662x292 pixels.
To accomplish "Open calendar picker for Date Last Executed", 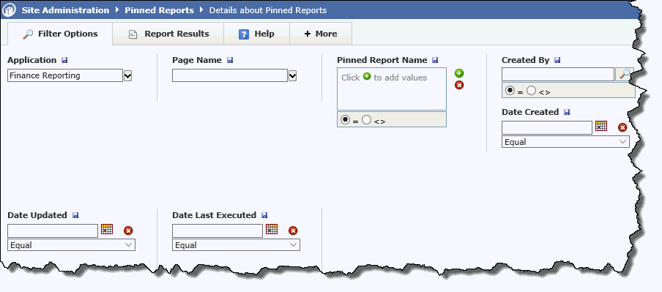I will pyautogui.click(x=272, y=229).
